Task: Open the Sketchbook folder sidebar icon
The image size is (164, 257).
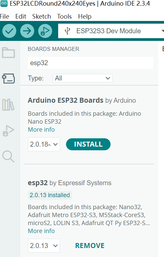Action: (x=8, y=53)
